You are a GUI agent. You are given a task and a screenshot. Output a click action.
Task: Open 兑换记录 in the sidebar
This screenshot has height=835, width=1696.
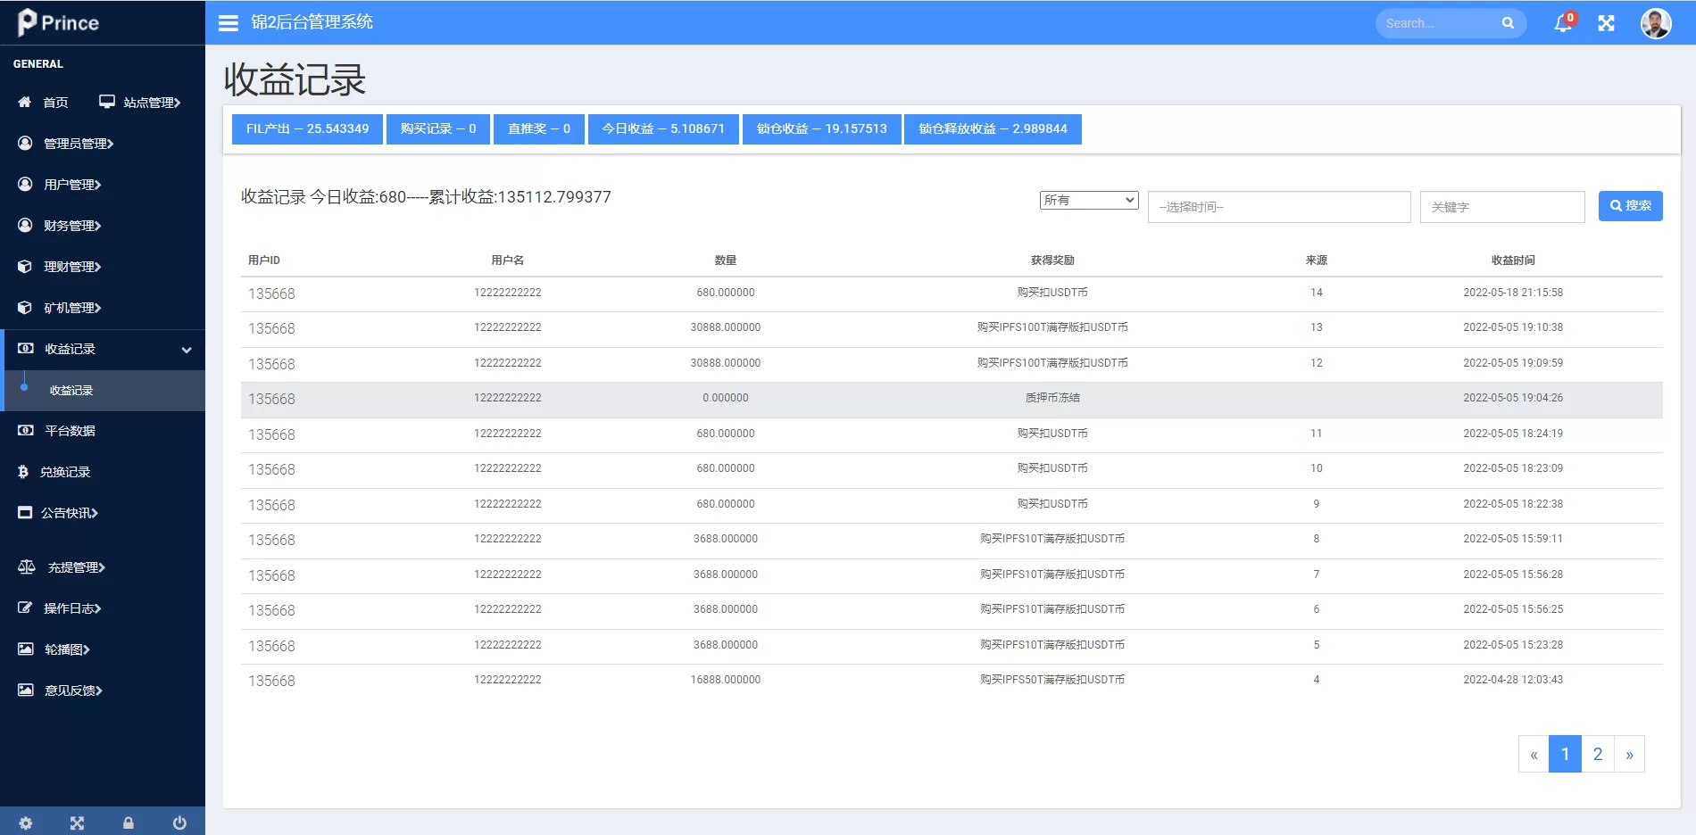(65, 472)
